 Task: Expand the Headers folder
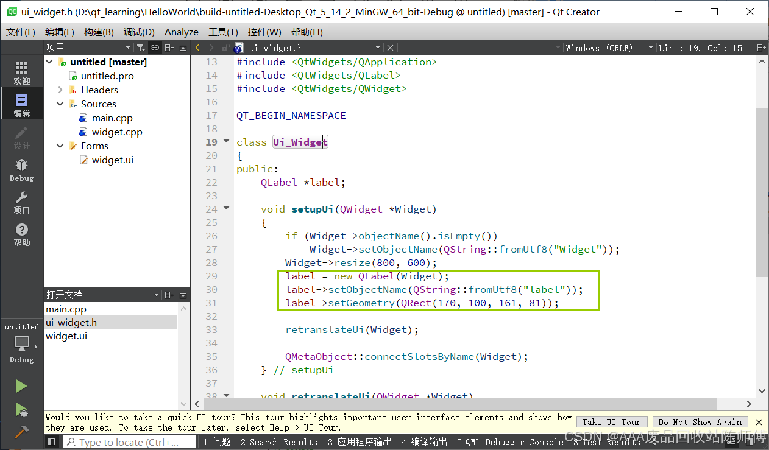[60, 90]
